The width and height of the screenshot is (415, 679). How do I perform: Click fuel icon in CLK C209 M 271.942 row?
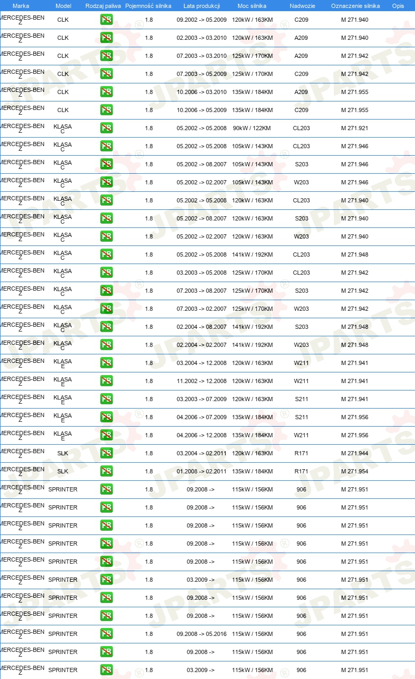[106, 74]
